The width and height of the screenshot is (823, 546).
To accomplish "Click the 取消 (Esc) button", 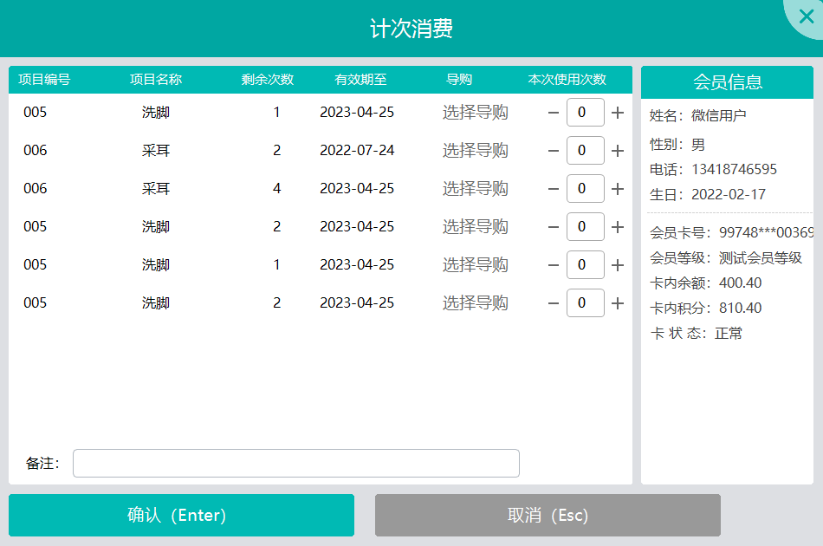I will coord(548,516).
